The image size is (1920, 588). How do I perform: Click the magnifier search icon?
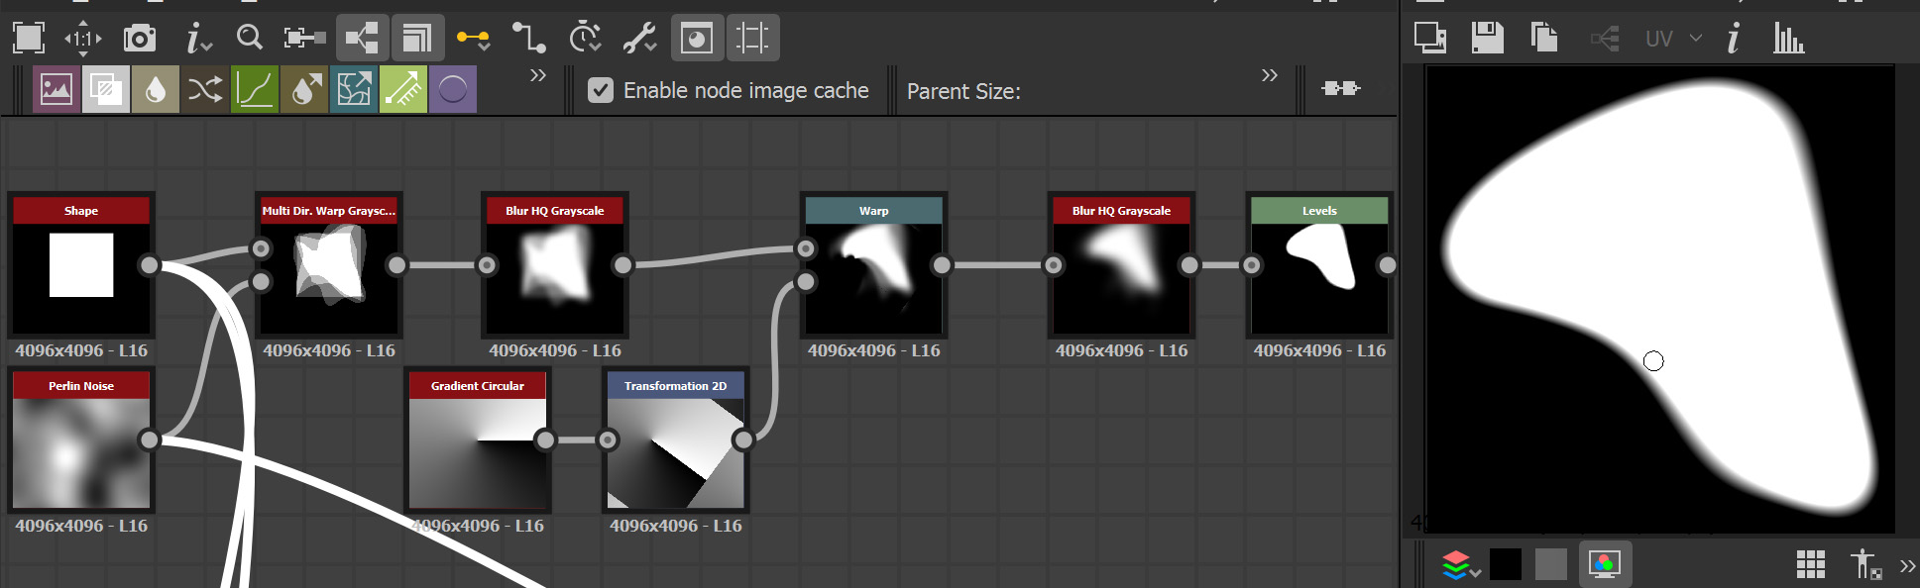click(x=249, y=39)
